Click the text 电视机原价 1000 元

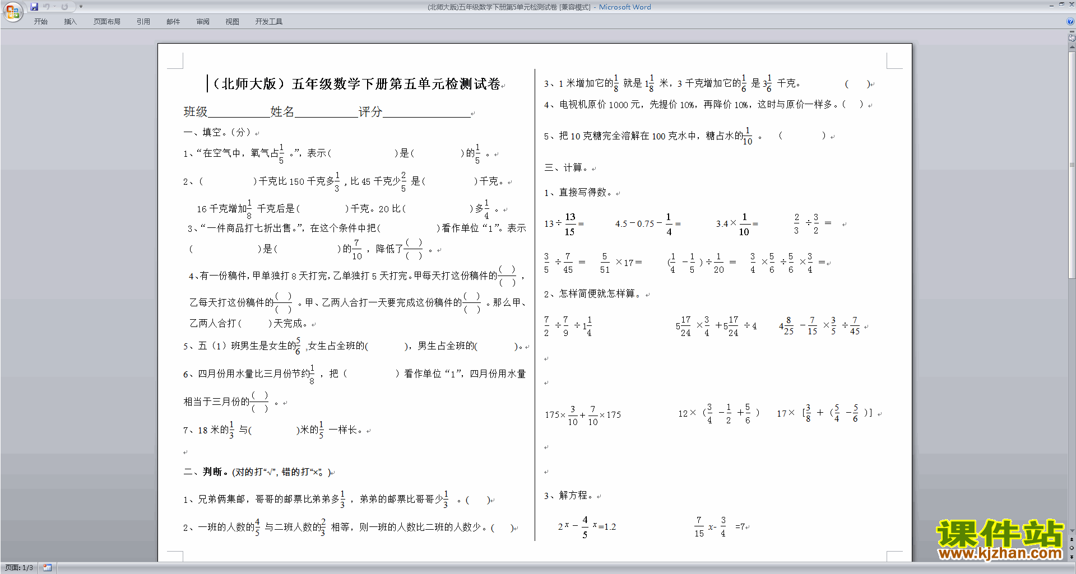(600, 105)
